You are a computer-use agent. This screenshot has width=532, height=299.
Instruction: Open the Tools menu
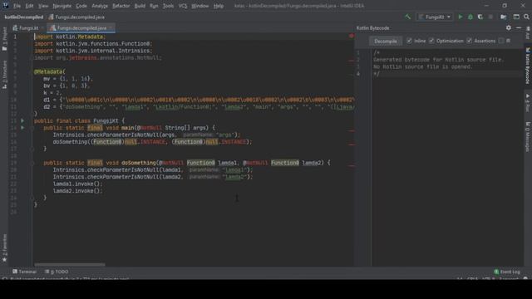click(x=168, y=6)
